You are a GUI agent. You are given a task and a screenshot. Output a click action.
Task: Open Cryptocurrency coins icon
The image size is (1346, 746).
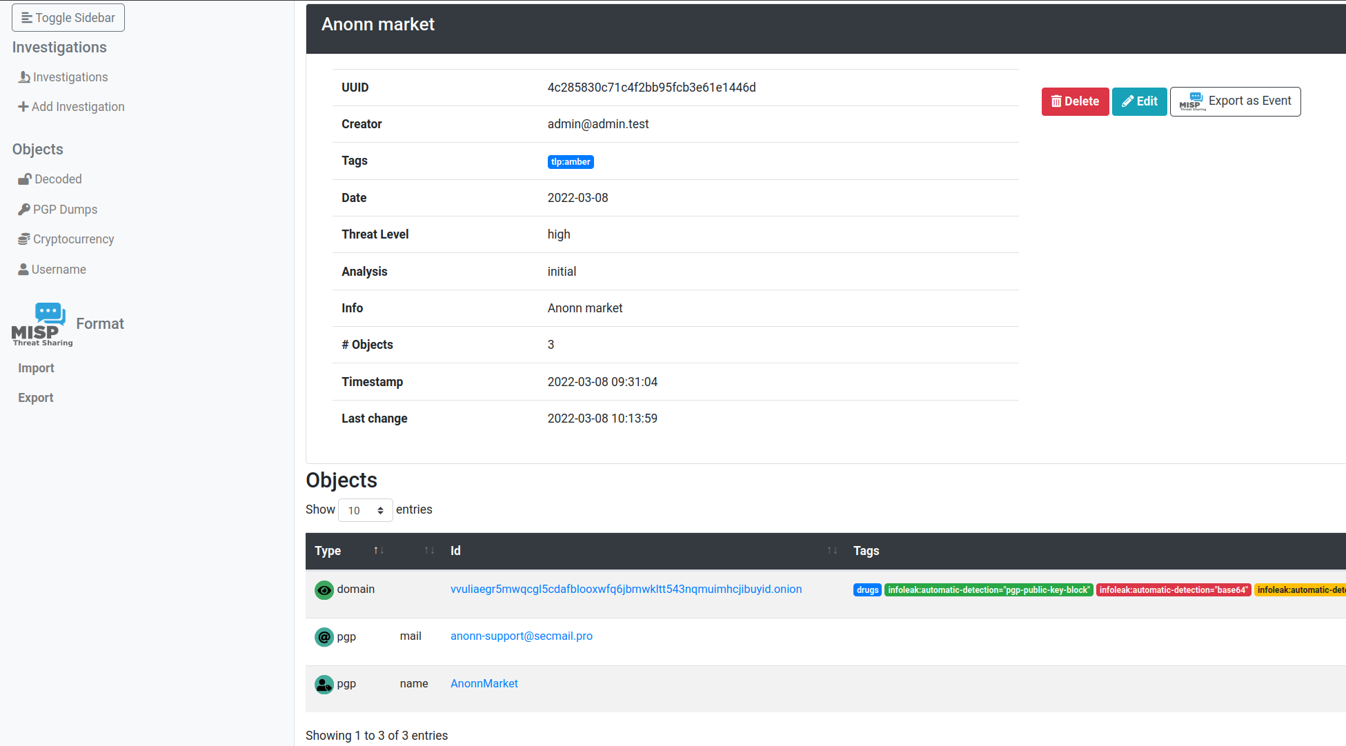(x=24, y=239)
